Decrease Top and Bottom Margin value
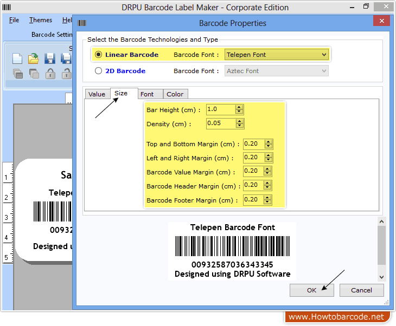 (269, 147)
